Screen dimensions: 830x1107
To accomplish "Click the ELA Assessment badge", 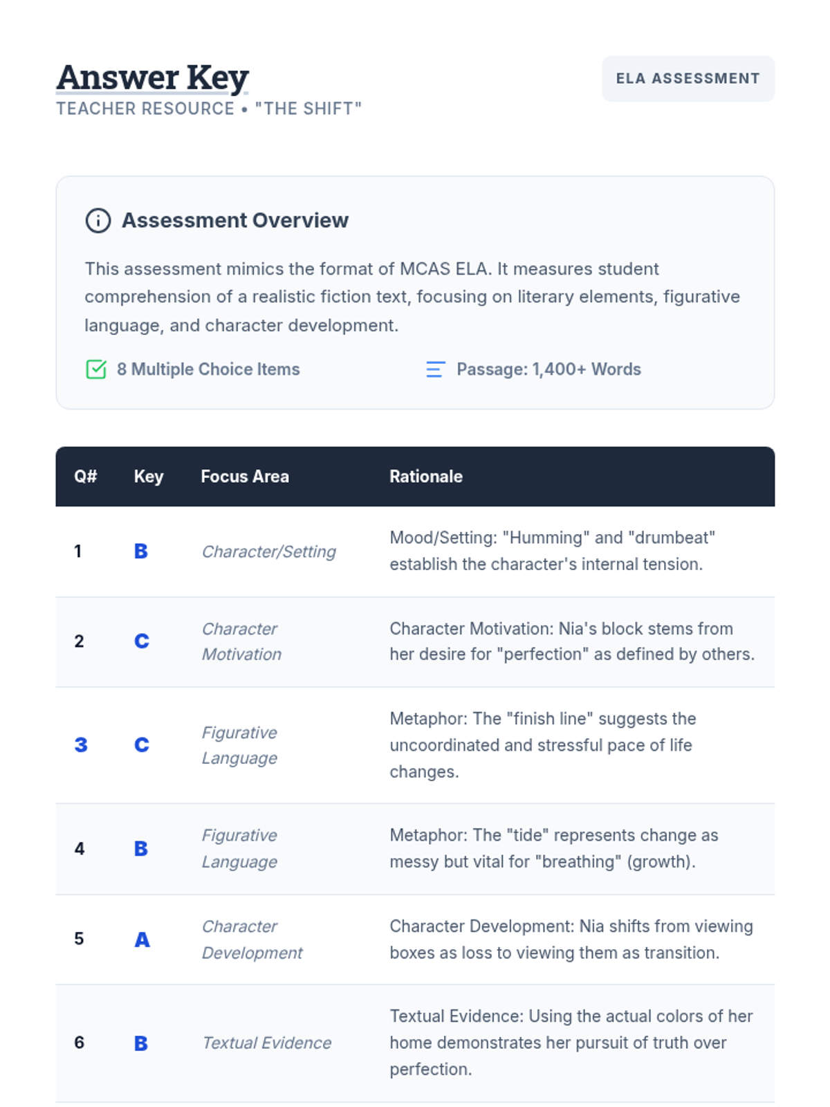I will click(x=688, y=79).
